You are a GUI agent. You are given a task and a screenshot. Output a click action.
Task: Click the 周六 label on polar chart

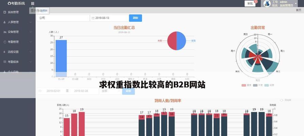[x=233, y=51]
